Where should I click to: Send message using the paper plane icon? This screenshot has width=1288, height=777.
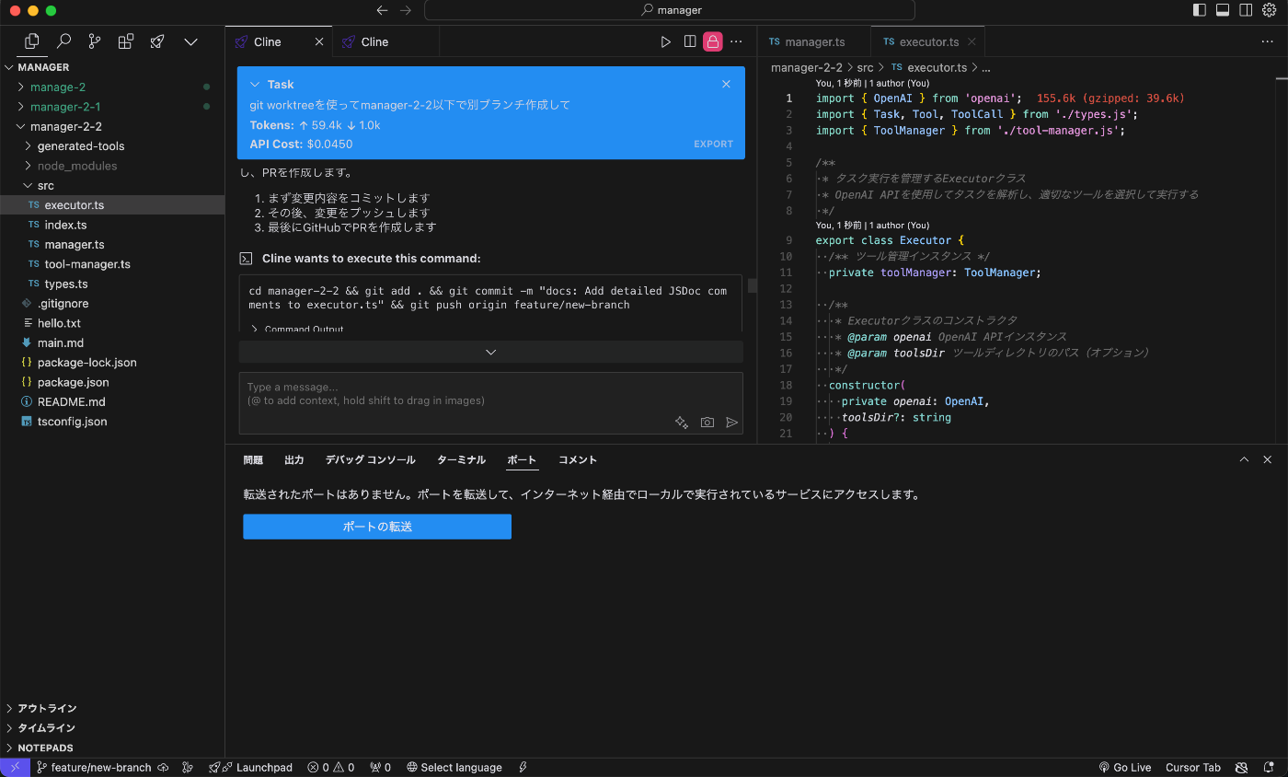coord(731,422)
